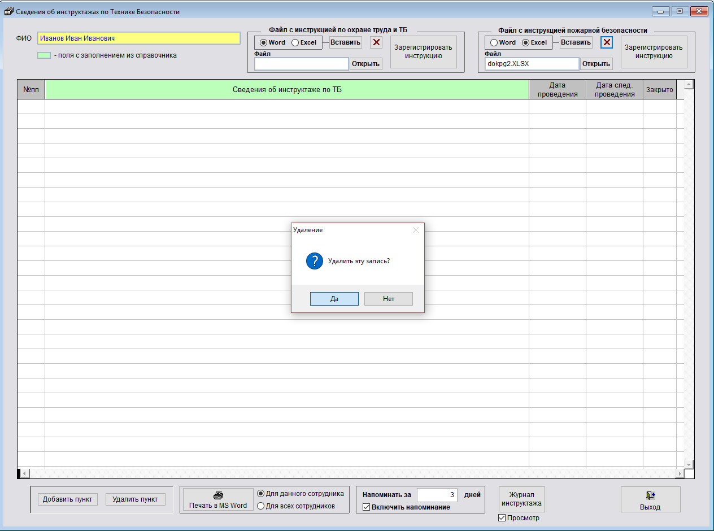Viewport: 714px width, 531px height.
Task: Select Word radio for пожарной безопасности file
Action: [494, 43]
